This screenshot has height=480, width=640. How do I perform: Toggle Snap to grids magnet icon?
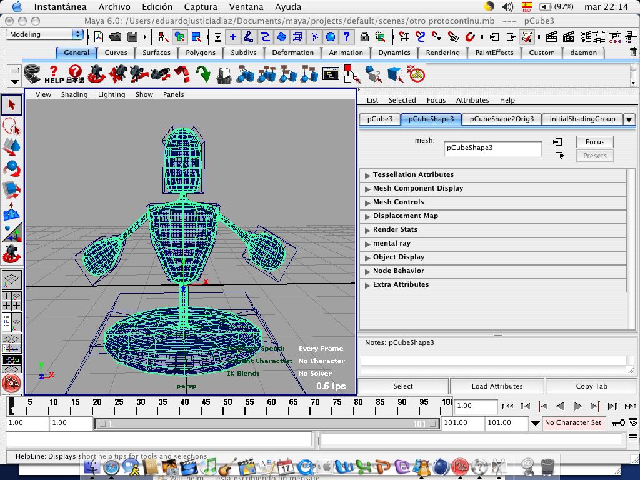coord(404,37)
